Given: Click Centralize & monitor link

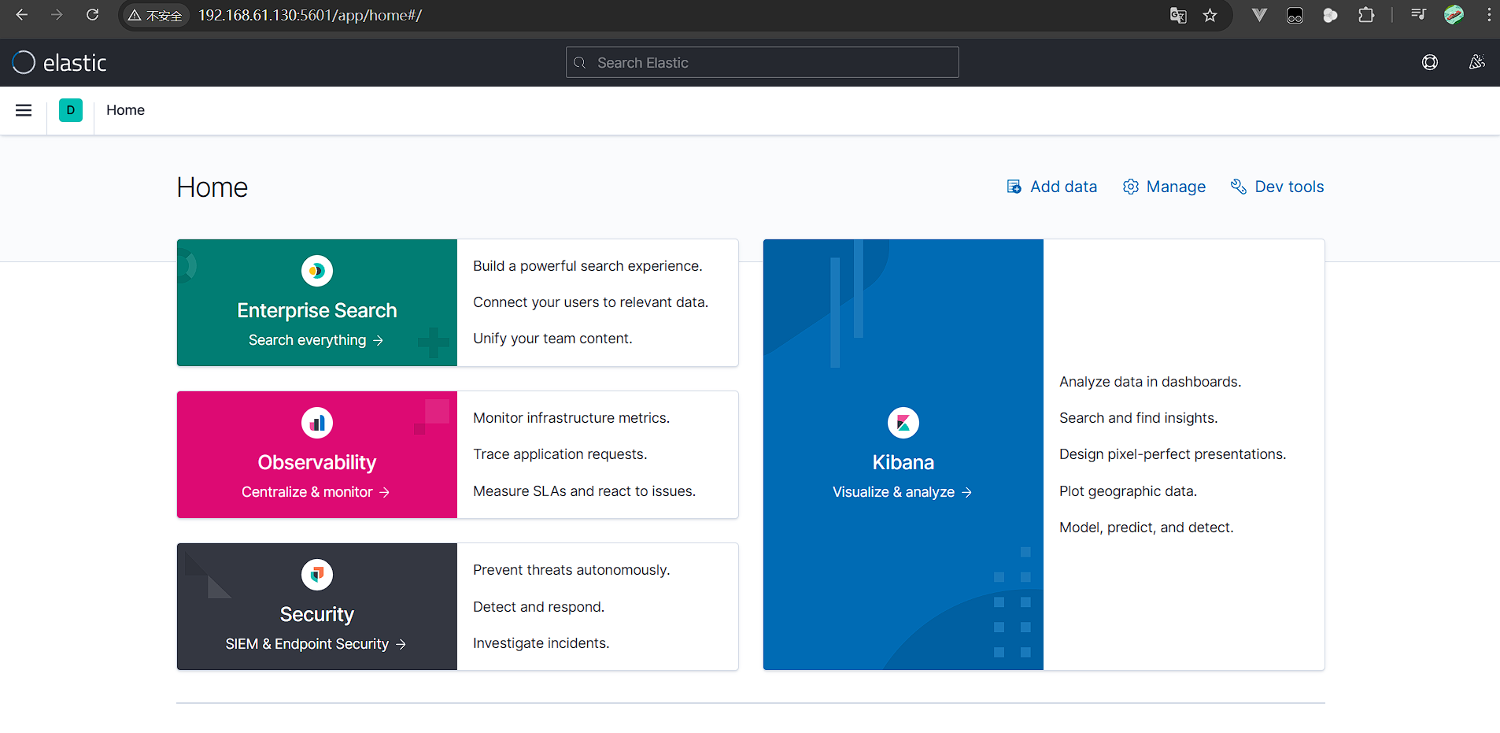Looking at the screenshot, I should pyautogui.click(x=316, y=492).
